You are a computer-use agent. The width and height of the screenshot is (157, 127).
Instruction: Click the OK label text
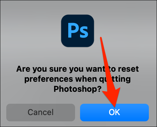coord(114,112)
